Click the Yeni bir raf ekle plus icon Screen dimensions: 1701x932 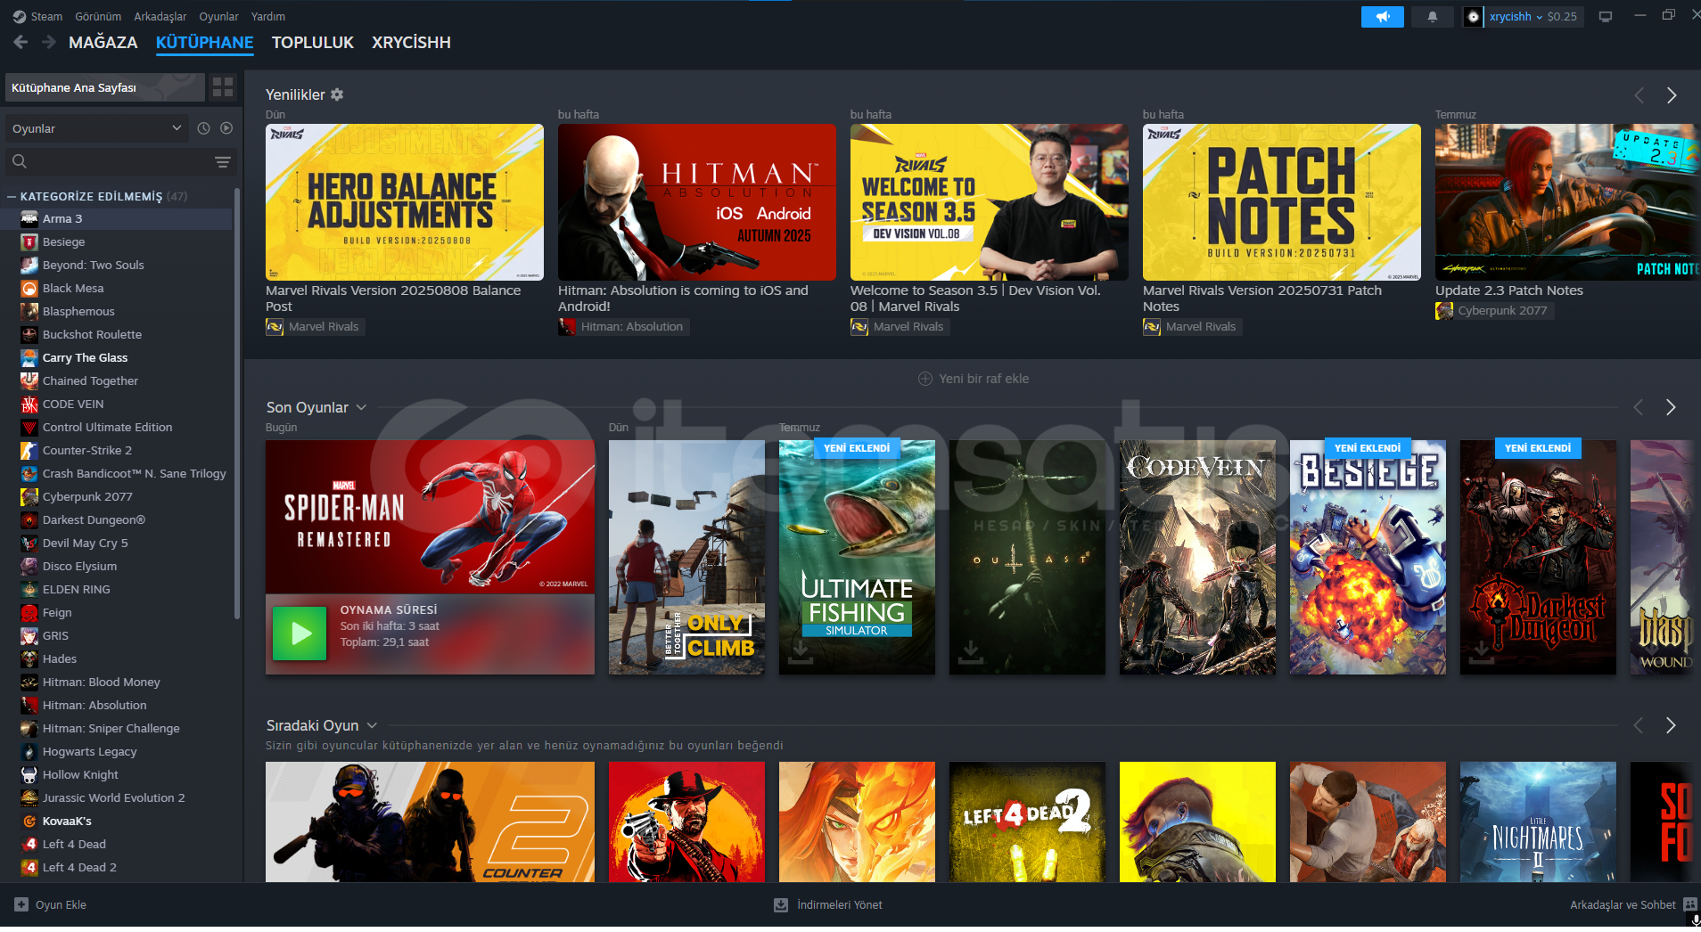pos(925,379)
